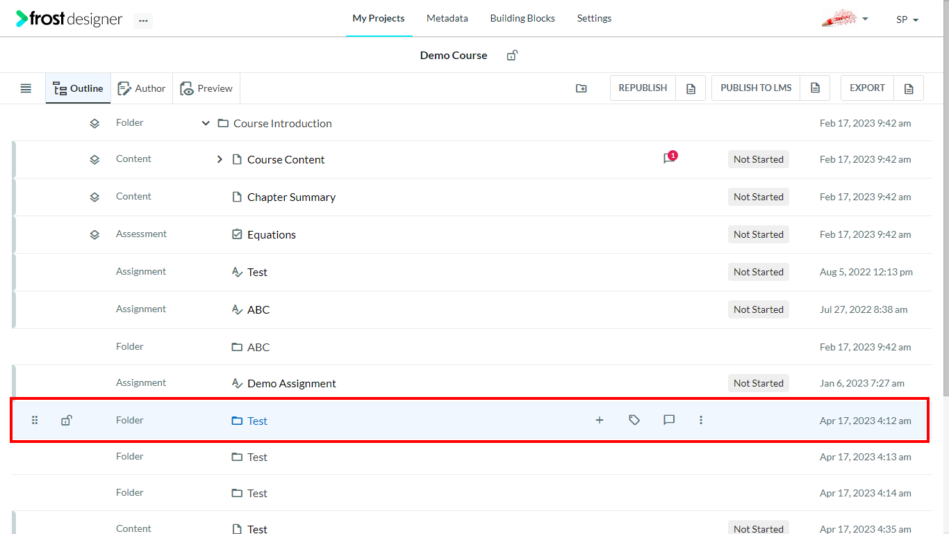Click the comment icon on highlighted Test folder
Viewport: 949px width, 534px height.
point(669,420)
